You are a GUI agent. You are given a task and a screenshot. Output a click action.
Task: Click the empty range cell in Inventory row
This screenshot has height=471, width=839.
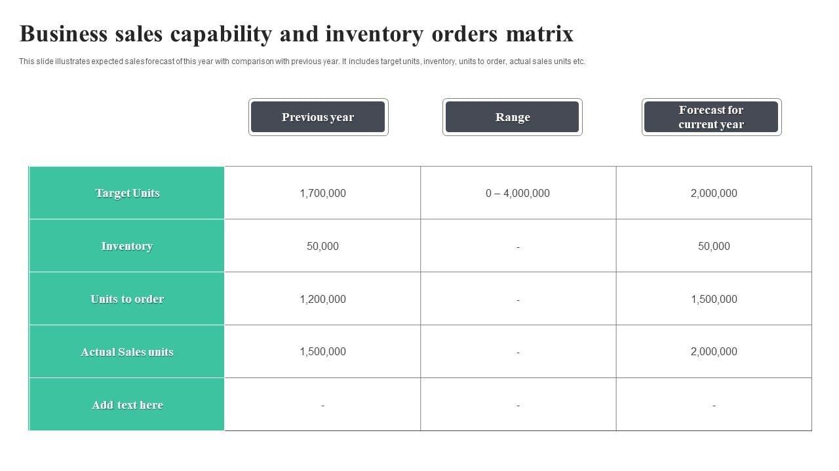click(x=518, y=247)
